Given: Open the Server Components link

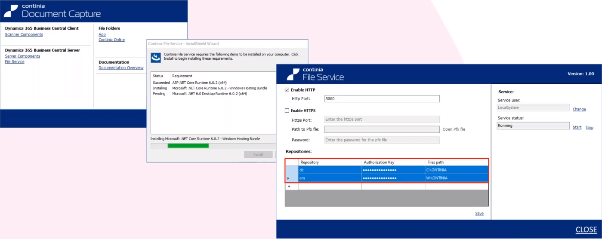Looking at the screenshot, I should click(22, 56).
